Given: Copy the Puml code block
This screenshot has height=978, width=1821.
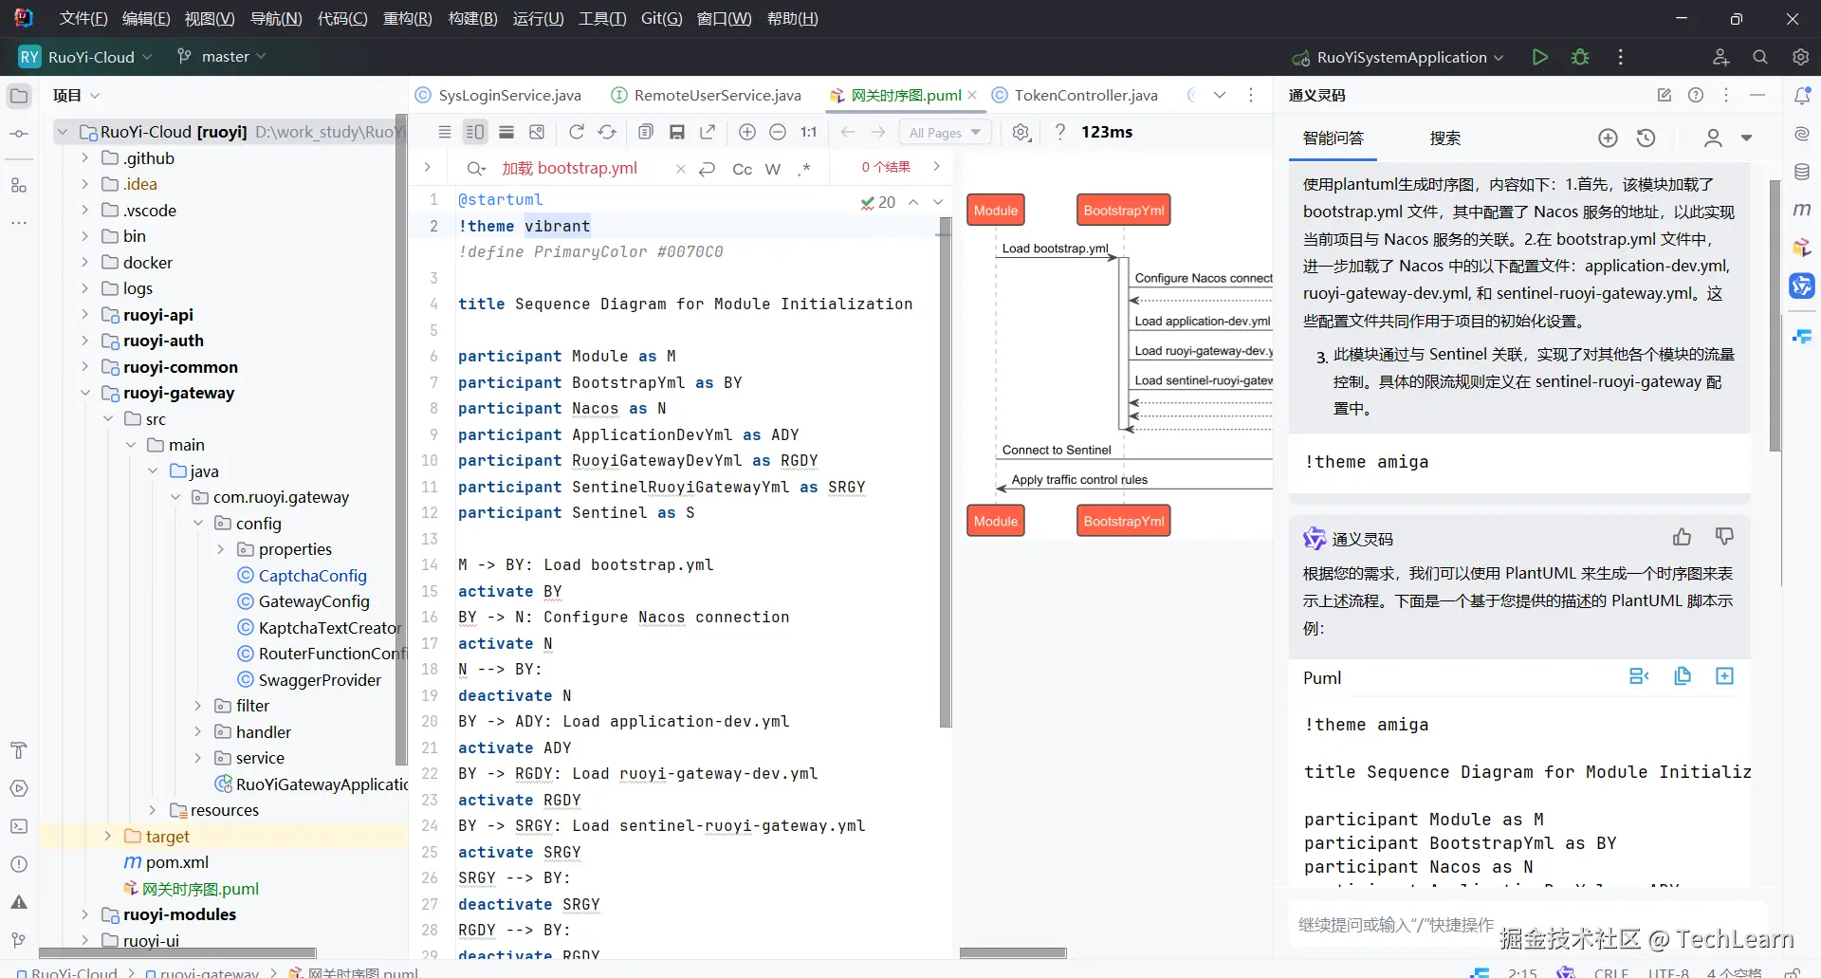Looking at the screenshot, I should point(1683,676).
